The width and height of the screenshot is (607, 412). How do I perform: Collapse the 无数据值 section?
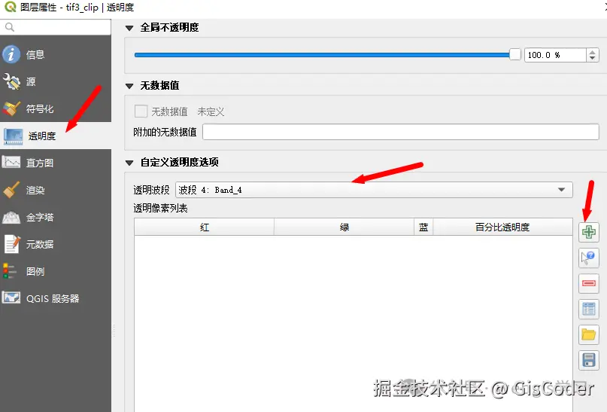129,86
